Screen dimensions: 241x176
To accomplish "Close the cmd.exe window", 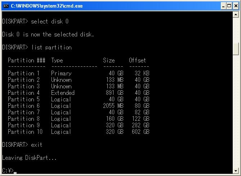I will click(x=236, y=6).
